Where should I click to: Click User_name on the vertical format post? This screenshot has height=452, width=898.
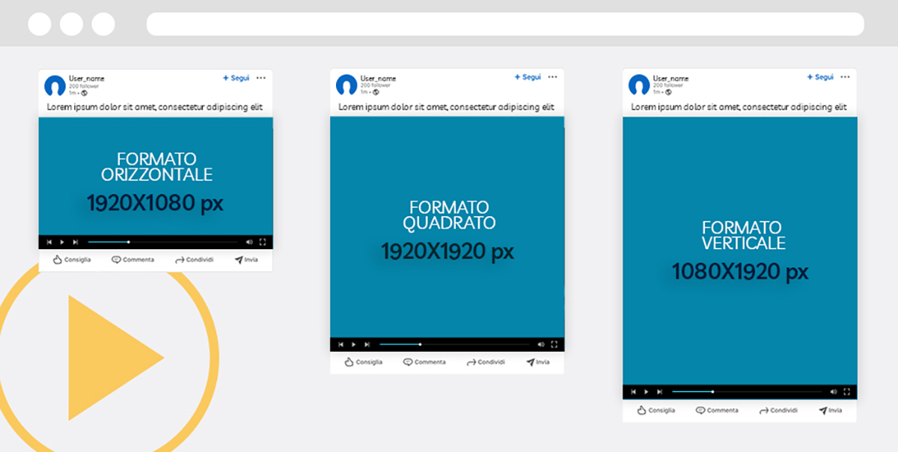[x=671, y=78]
